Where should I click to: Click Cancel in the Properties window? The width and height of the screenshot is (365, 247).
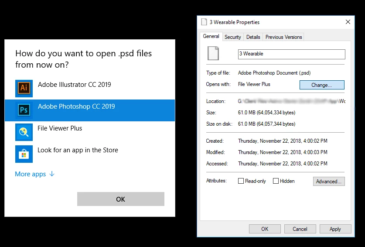[300, 229]
